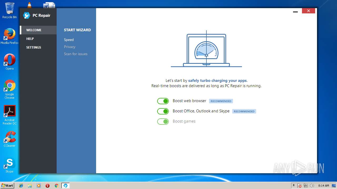This screenshot has height=189, width=337.
Task: Click volume speaker tray icon
Action: 312,186
